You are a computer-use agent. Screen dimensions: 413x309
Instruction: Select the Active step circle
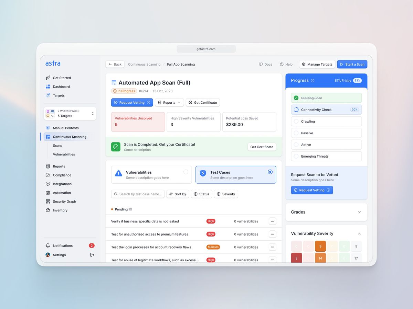(x=296, y=145)
